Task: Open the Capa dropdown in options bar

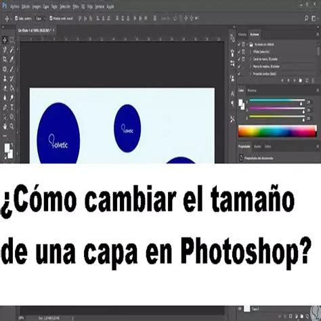Action: tap(41, 18)
